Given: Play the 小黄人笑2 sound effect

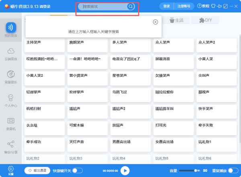Looking at the screenshot, I should coord(45,79).
